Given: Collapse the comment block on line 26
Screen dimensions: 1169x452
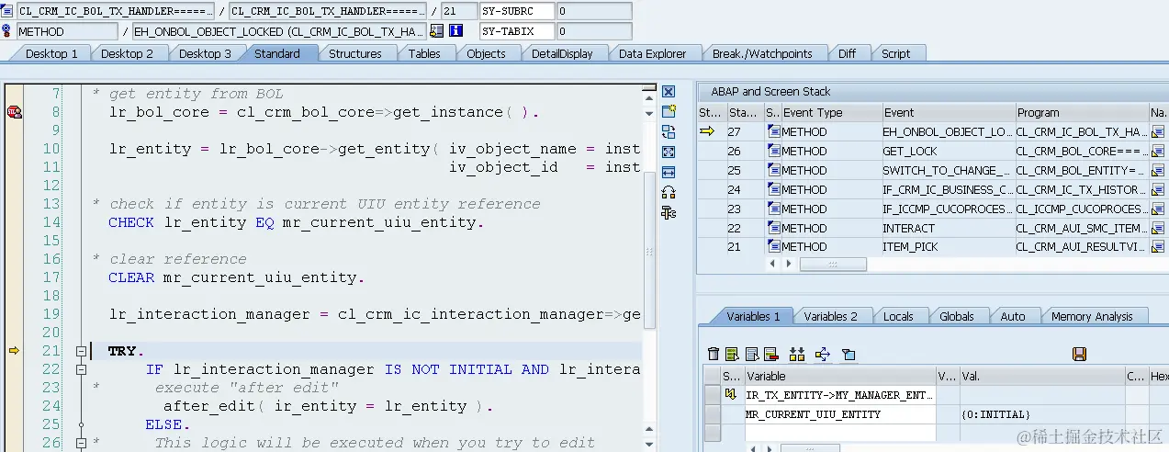Looking at the screenshot, I should [82, 443].
